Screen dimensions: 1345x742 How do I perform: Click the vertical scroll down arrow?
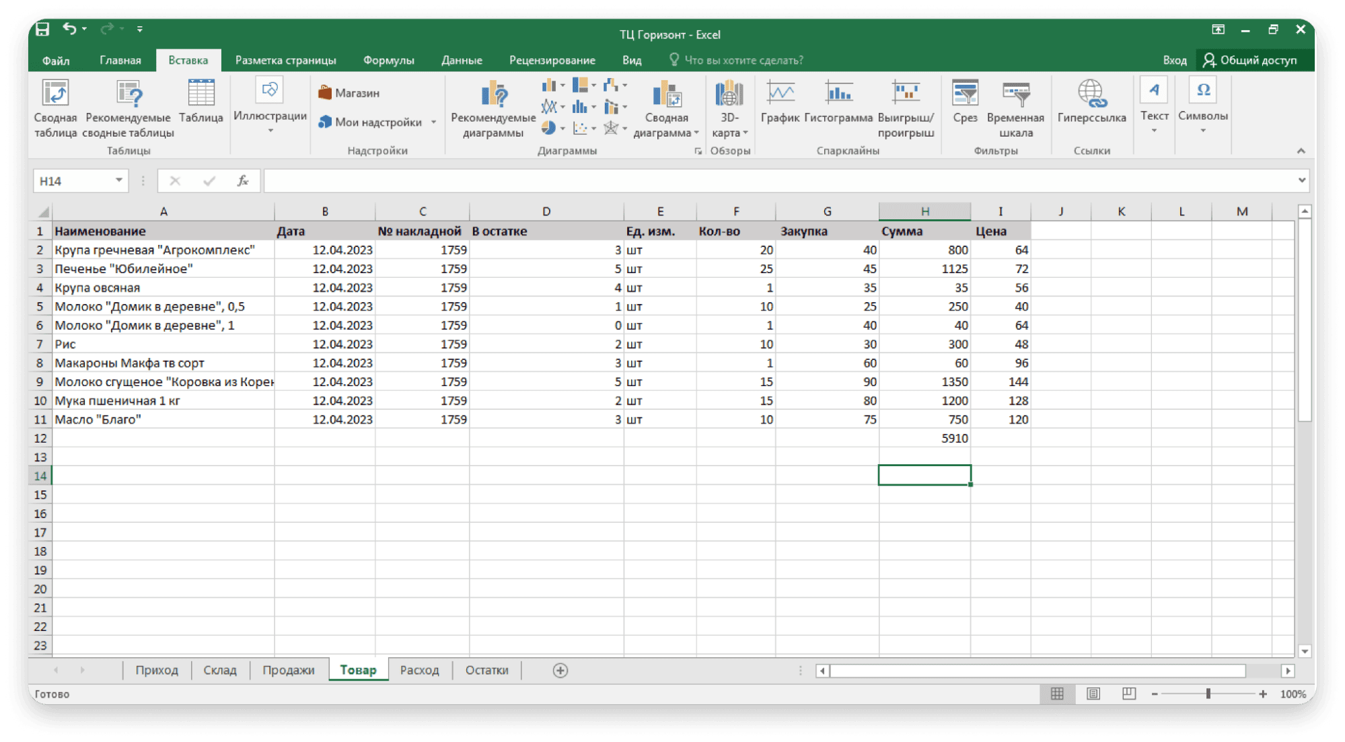[1305, 651]
